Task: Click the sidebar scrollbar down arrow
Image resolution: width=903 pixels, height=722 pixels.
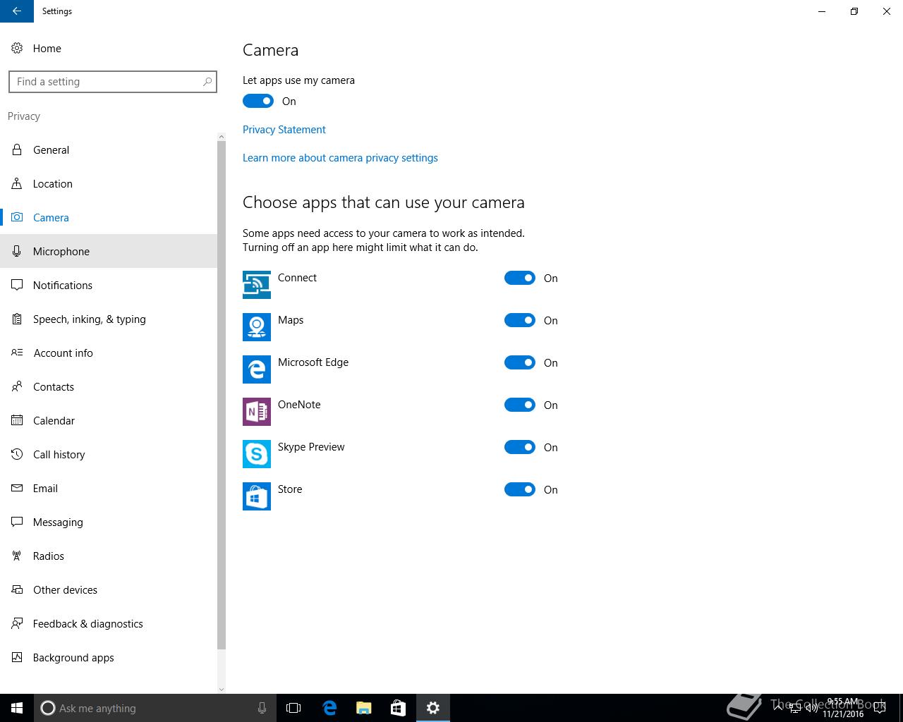Action: (222, 689)
